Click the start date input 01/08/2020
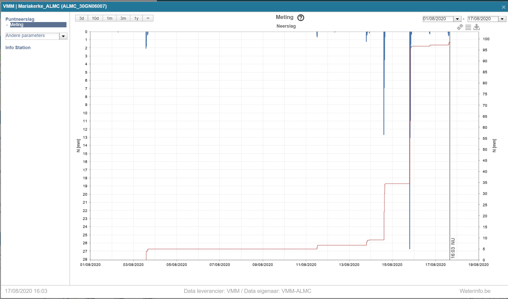 (438, 19)
